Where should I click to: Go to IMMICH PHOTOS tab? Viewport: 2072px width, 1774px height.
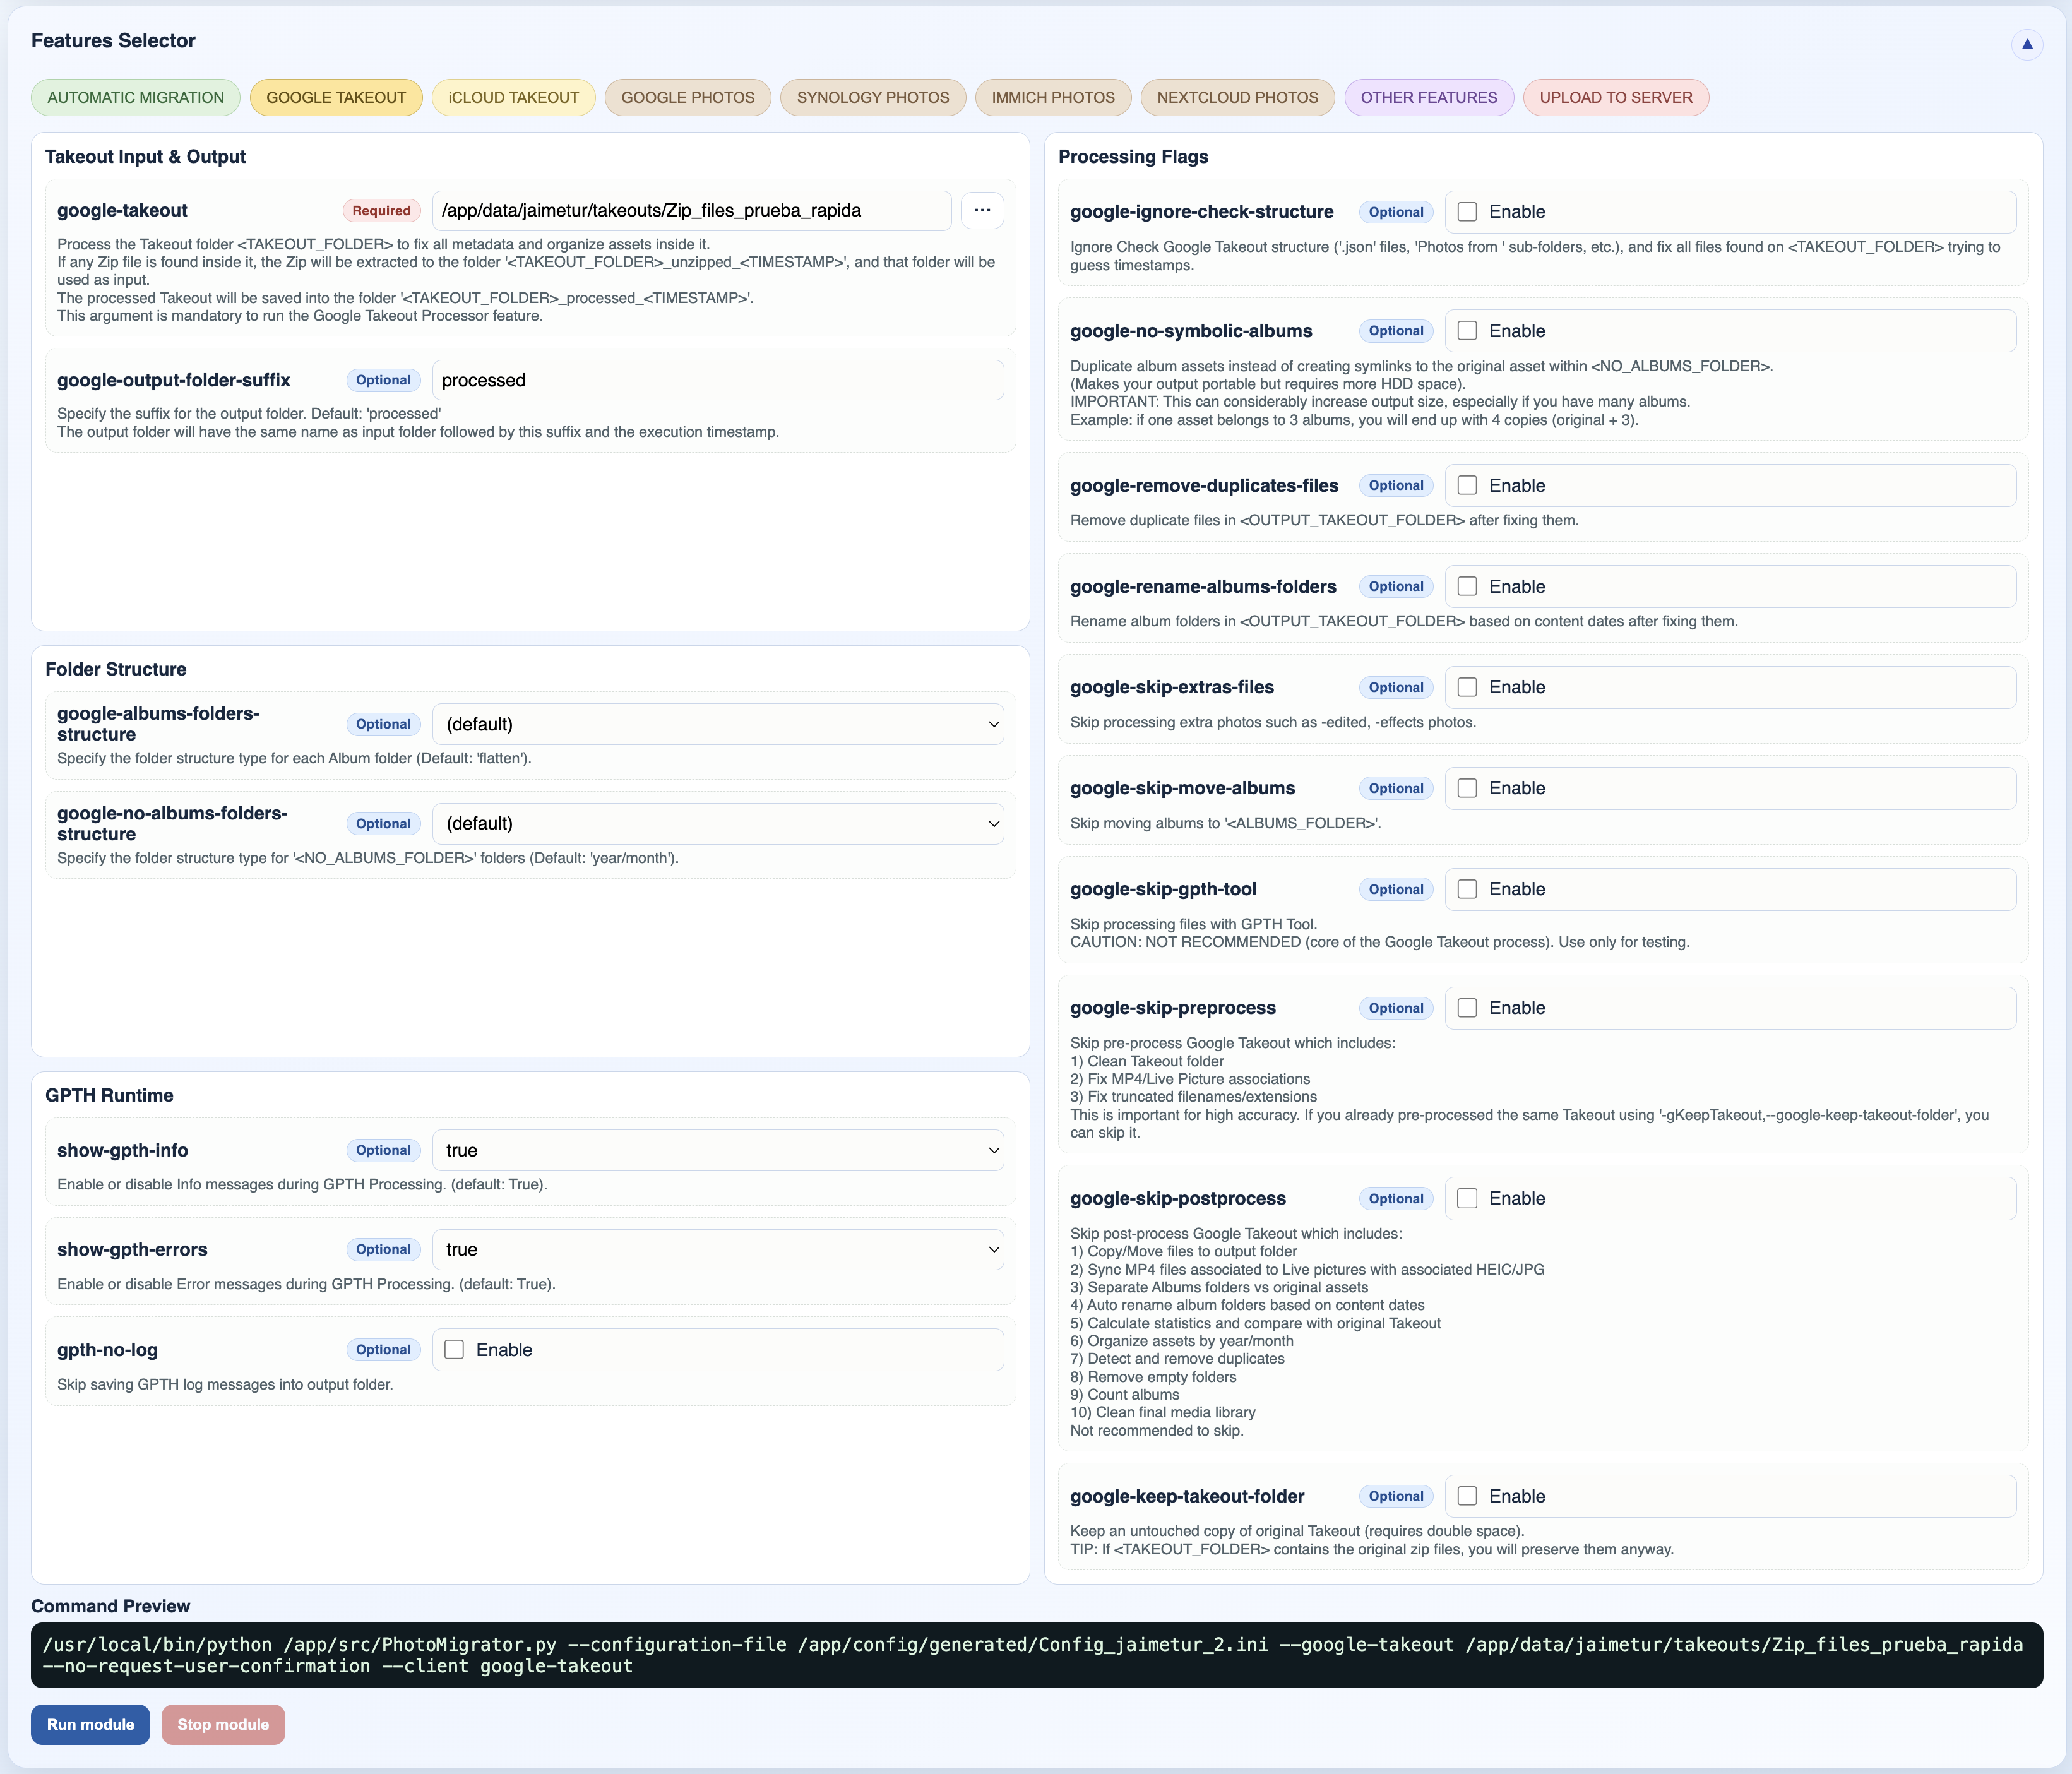coord(1053,97)
